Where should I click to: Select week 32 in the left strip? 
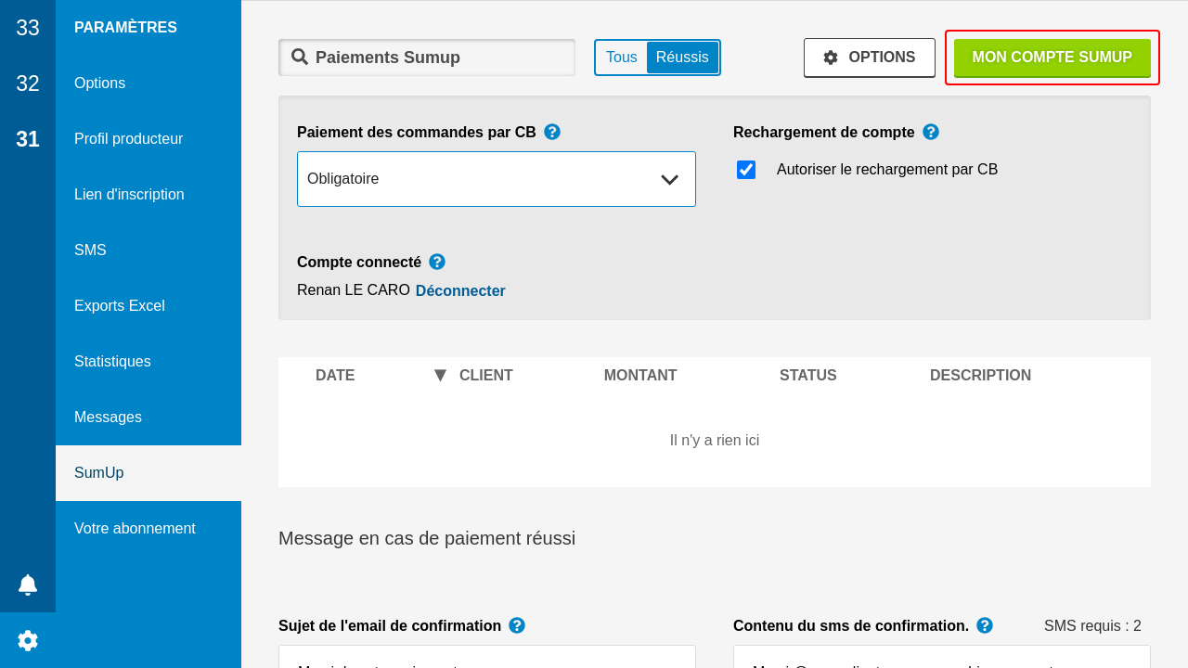point(28,83)
